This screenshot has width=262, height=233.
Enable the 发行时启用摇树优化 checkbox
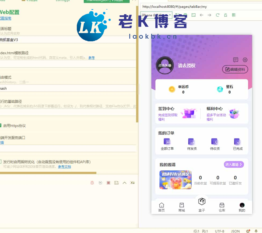[1, 162]
